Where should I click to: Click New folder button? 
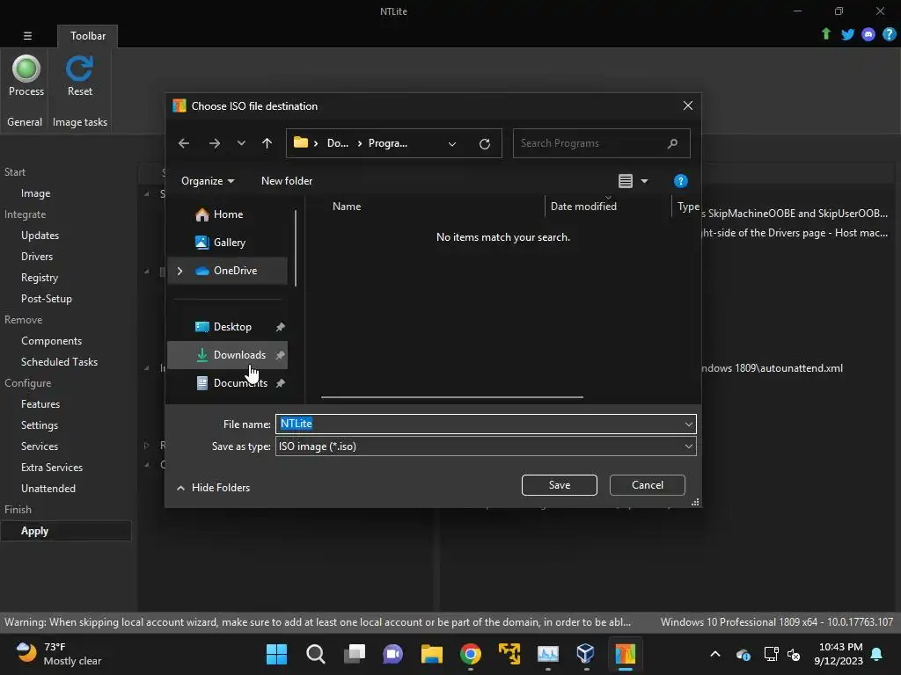(287, 181)
